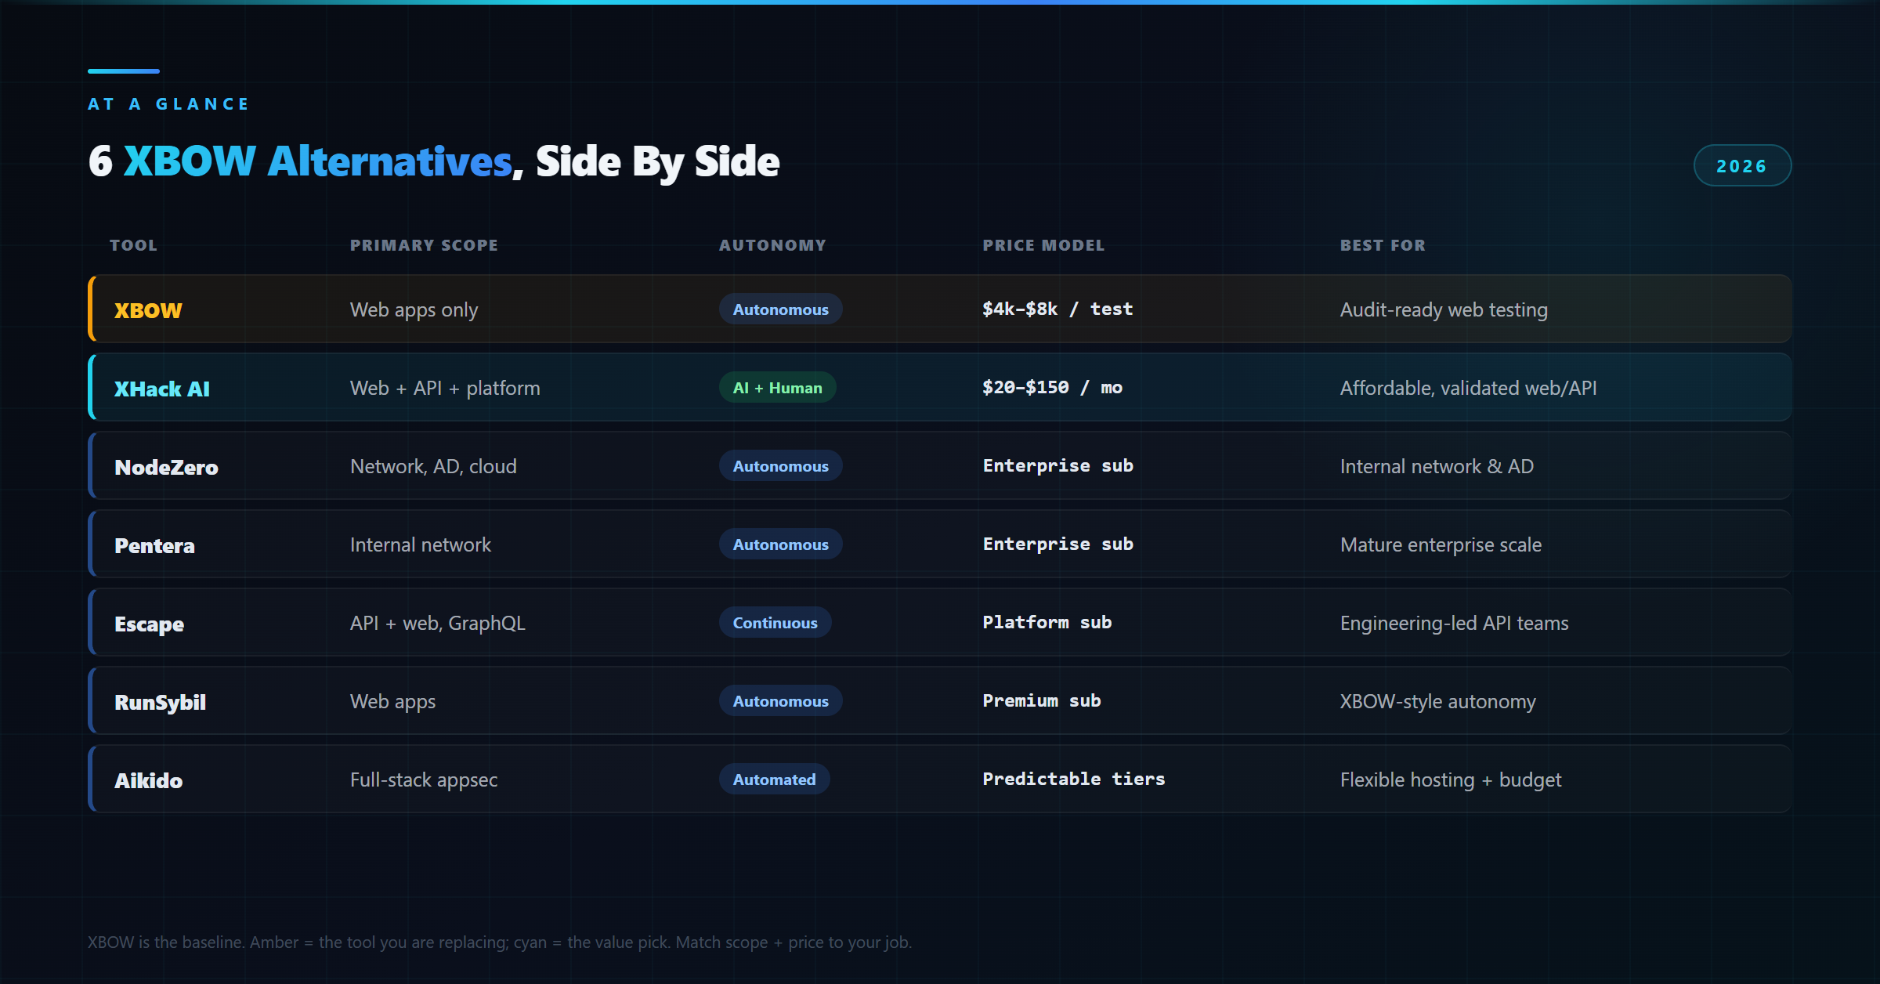Click the Autonomous badge in Pentera row
The width and height of the screenshot is (1880, 984).
click(x=780, y=544)
